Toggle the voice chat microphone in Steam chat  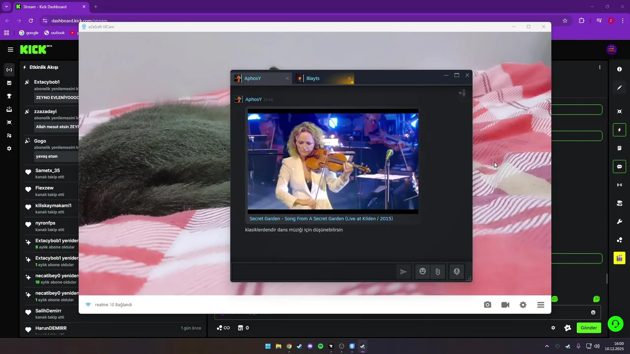pyautogui.click(x=457, y=271)
